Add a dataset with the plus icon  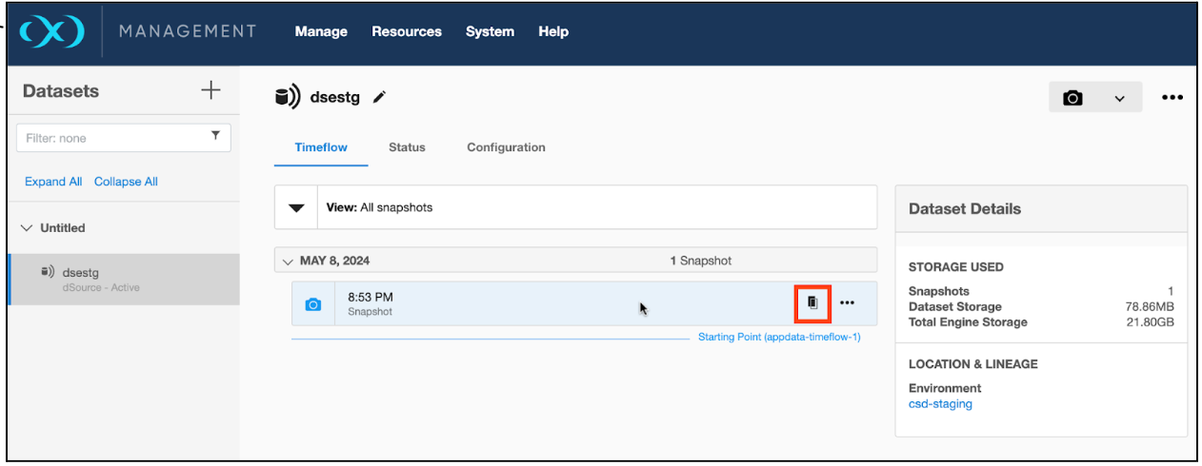(210, 90)
